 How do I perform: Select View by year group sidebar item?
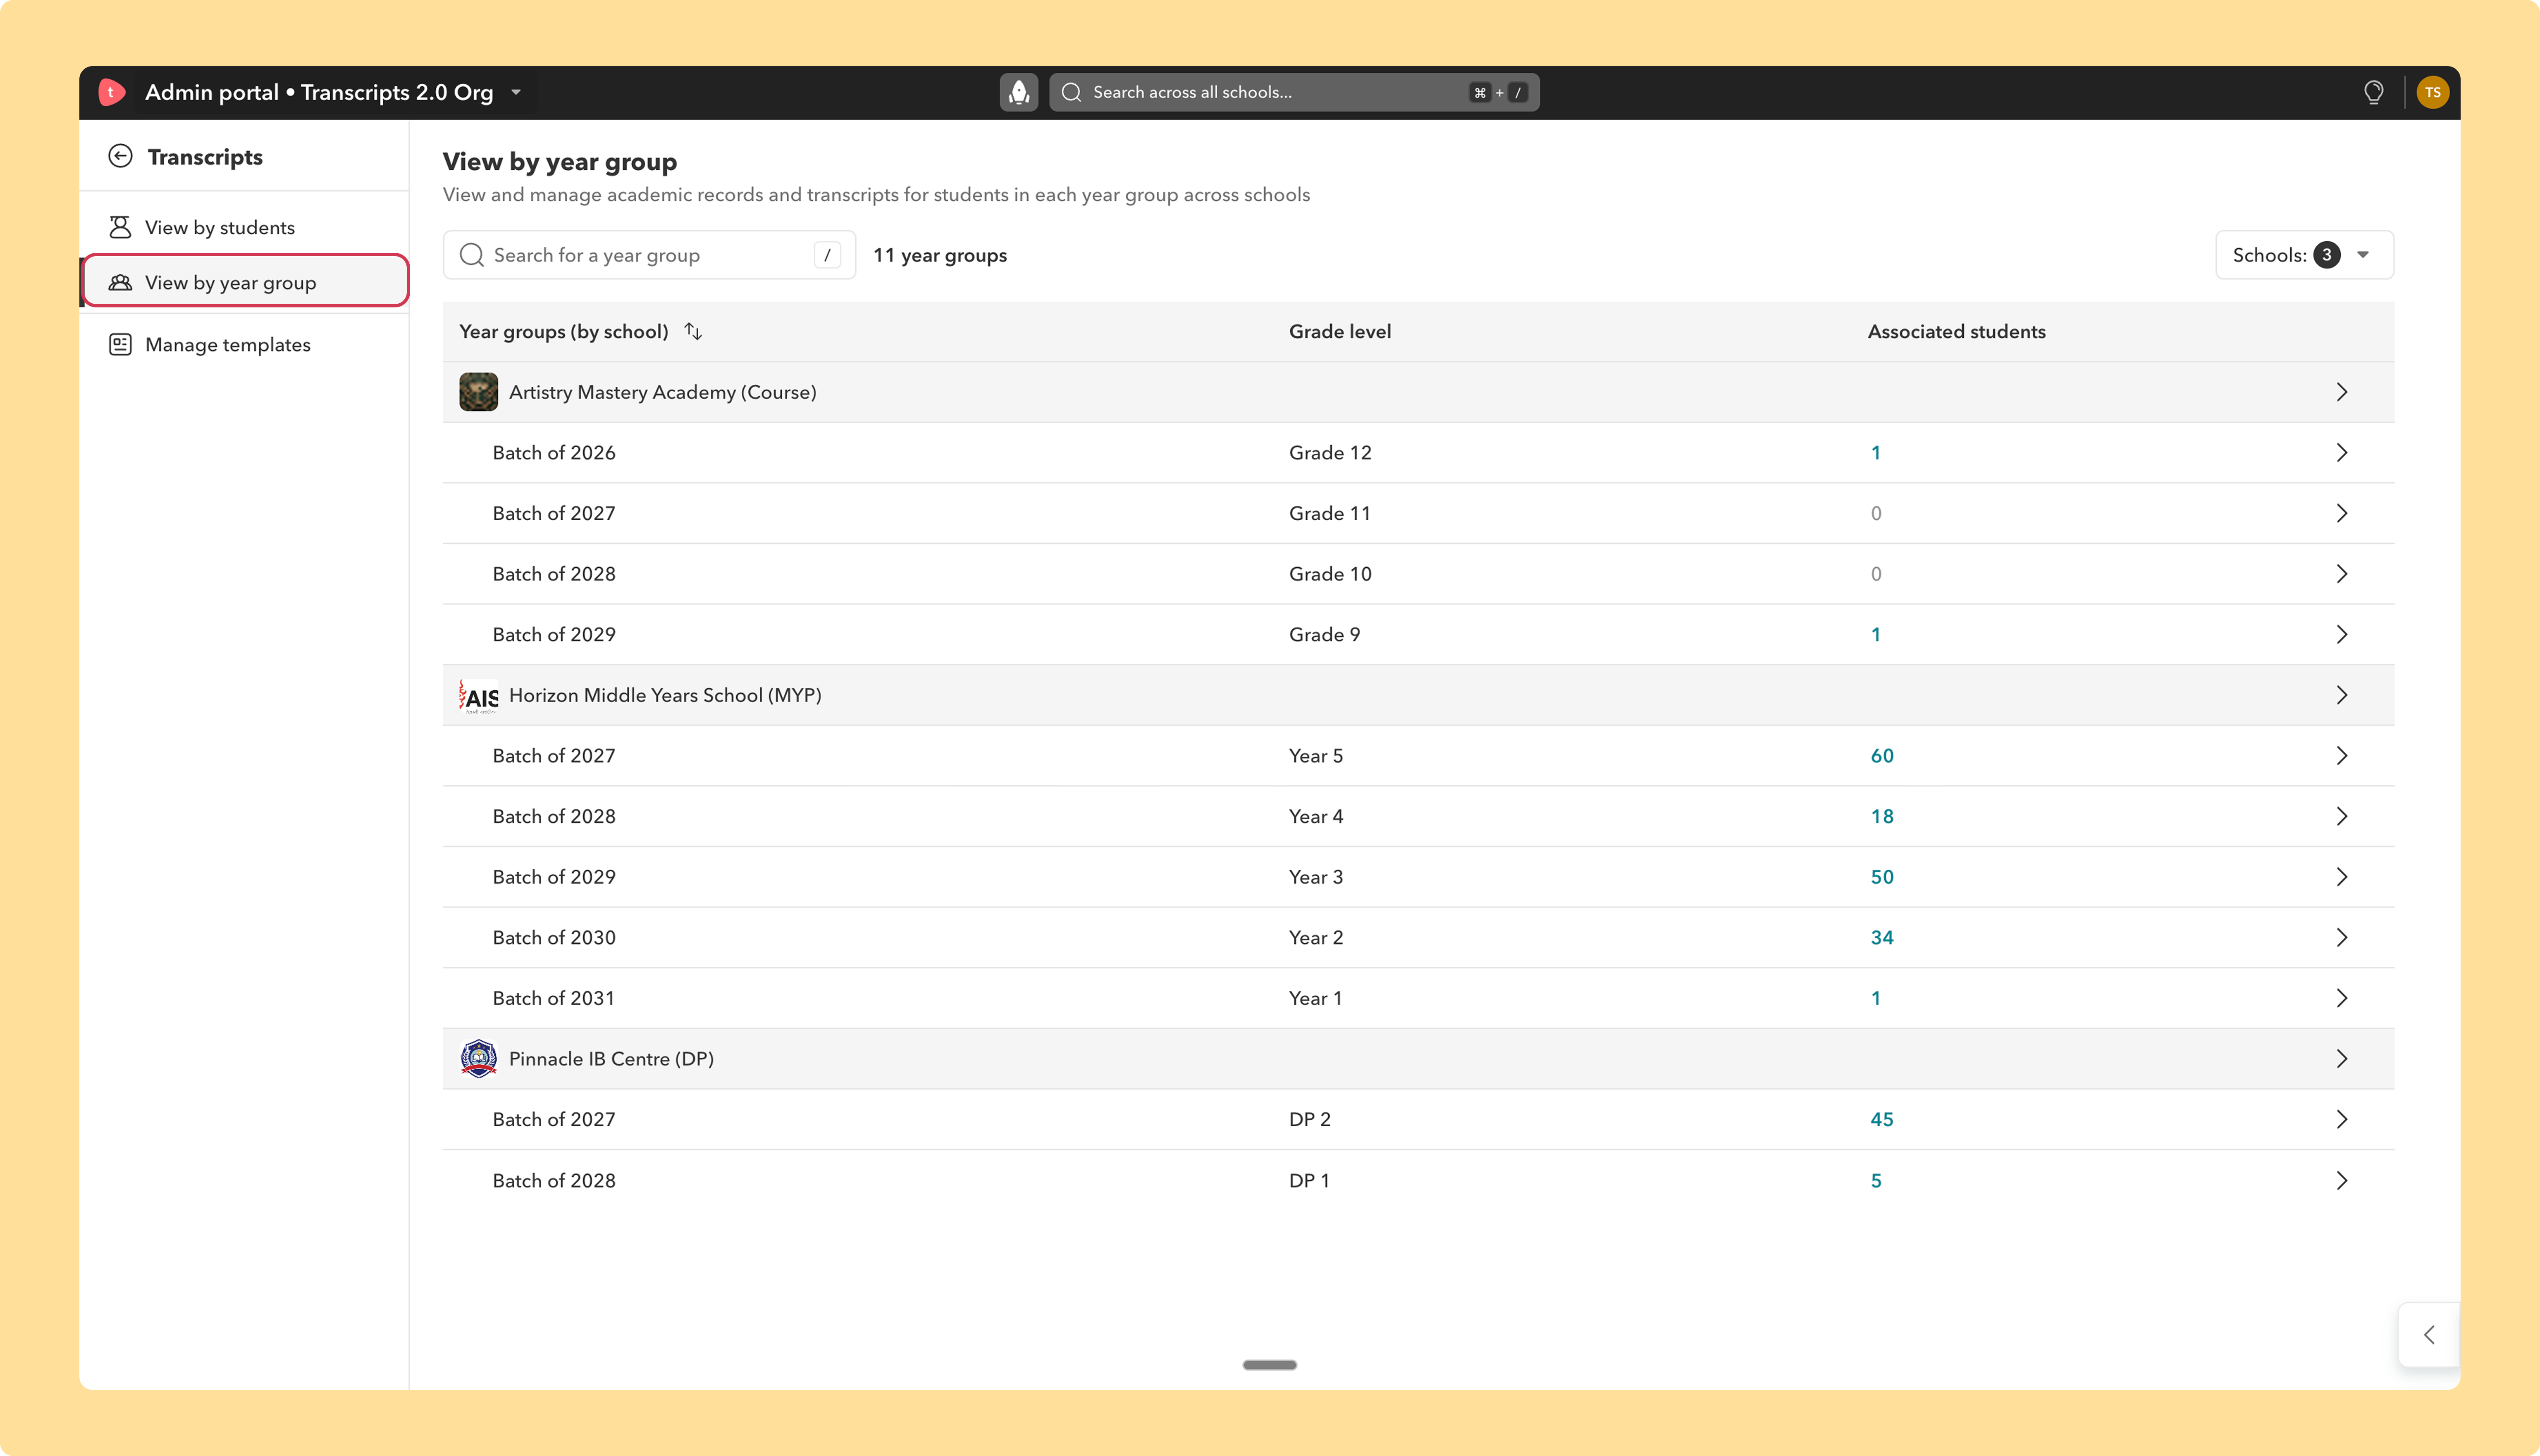point(245,282)
